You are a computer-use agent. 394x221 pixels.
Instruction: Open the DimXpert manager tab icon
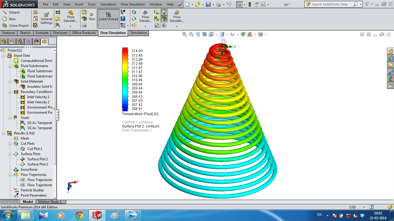click(x=28, y=42)
